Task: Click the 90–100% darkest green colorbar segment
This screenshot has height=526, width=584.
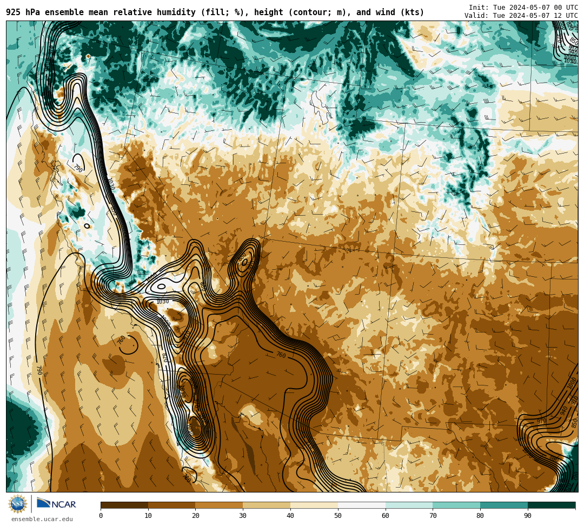Action: (x=552, y=505)
